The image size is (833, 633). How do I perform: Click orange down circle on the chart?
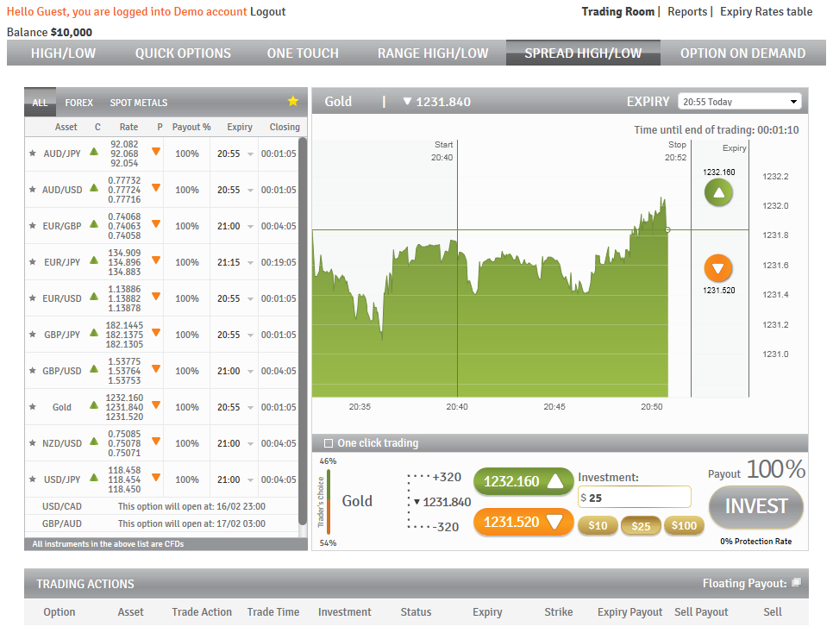pyautogui.click(x=718, y=268)
